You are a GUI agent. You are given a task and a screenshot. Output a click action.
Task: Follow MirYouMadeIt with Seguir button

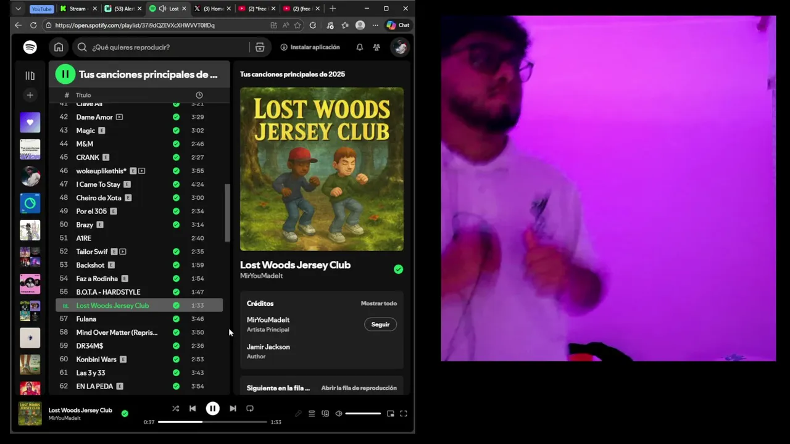click(380, 324)
